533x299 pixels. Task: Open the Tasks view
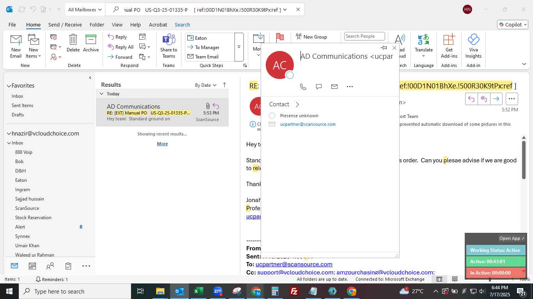tap(68, 266)
